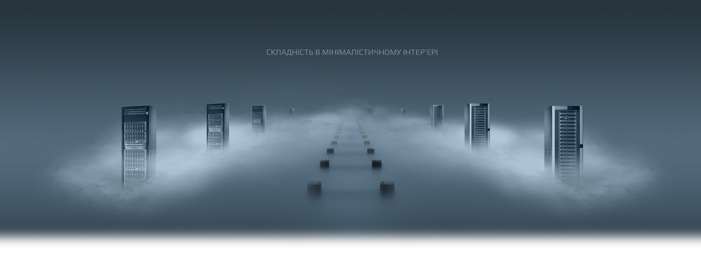Click the tiny distant rack left of center

[292, 110]
